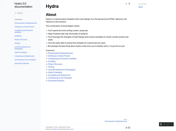Toggle the light/dark theme icon
Viewport: 176px width, 131px height.
tap(129, 4)
